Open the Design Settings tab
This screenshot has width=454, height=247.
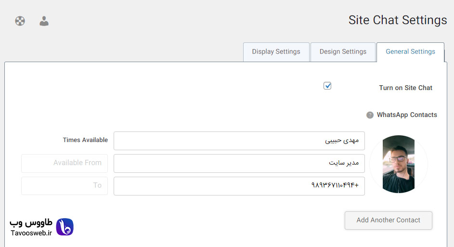pyautogui.click(x=343, y=52)
